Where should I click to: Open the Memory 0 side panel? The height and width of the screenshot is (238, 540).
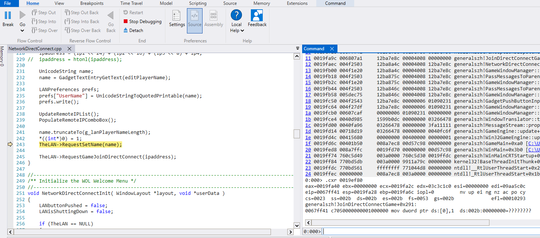(2, 57)
